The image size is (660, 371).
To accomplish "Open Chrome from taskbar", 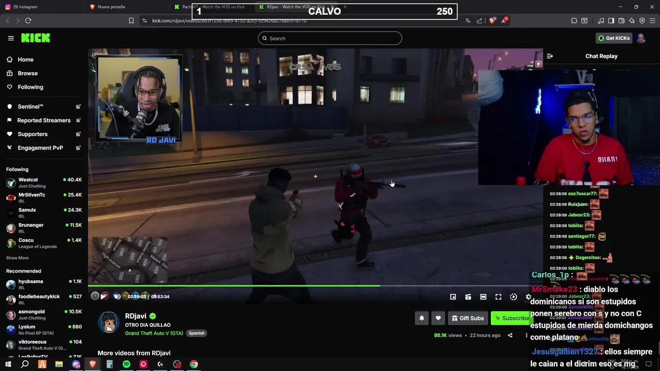I will (193, 364).
